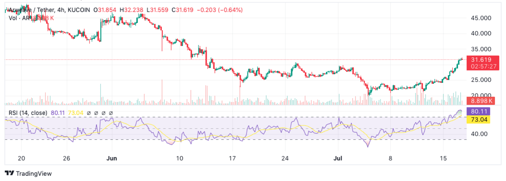Click the red volume tag 8.898 K on axis
Viewport: 506px width, 181px height.
click(481, 101)
